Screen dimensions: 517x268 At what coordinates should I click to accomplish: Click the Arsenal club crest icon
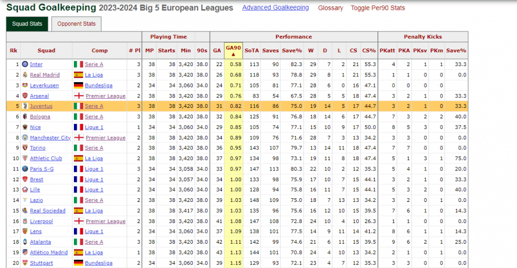(x=25, y=96)
